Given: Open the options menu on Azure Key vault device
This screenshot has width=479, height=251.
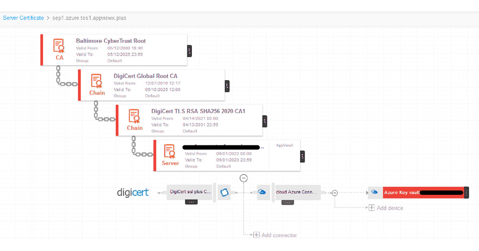Looking at the screenshot, I should click(466, 192).
